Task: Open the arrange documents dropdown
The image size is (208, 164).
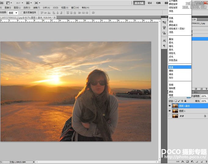Action: [29, 3]
